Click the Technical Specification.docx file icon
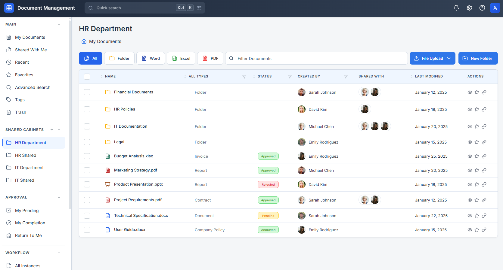 pyautogui.click(x=108, y=216)
